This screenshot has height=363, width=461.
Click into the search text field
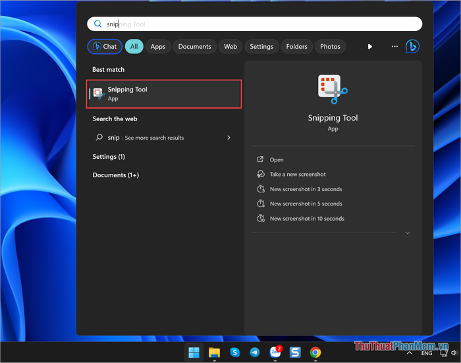[x=255, y=24]
